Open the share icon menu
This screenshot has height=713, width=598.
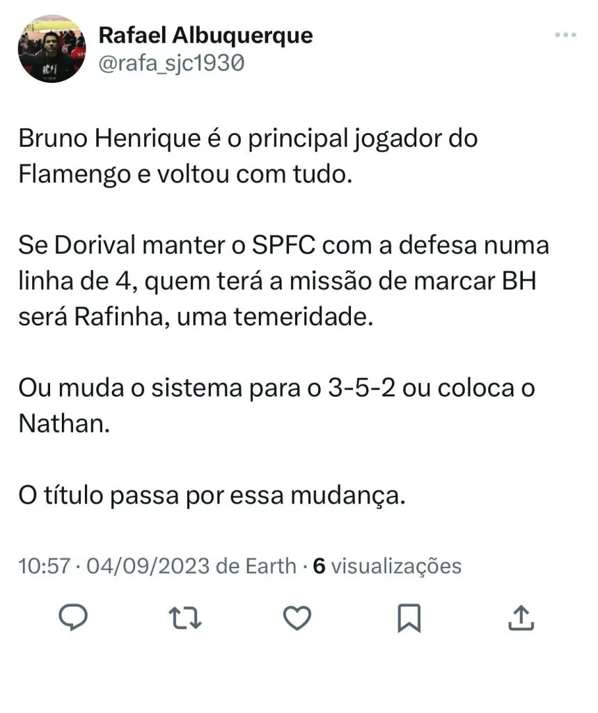coord(522,618)
